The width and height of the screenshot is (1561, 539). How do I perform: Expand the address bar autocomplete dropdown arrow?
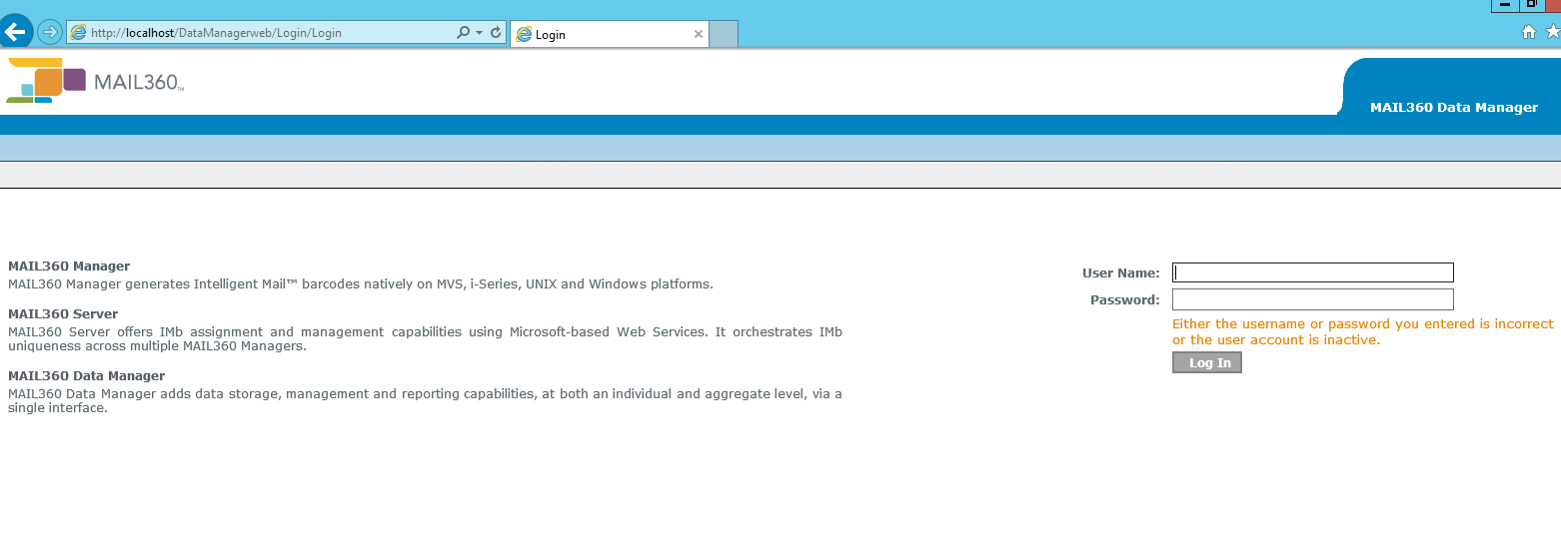tap(479, 33)
